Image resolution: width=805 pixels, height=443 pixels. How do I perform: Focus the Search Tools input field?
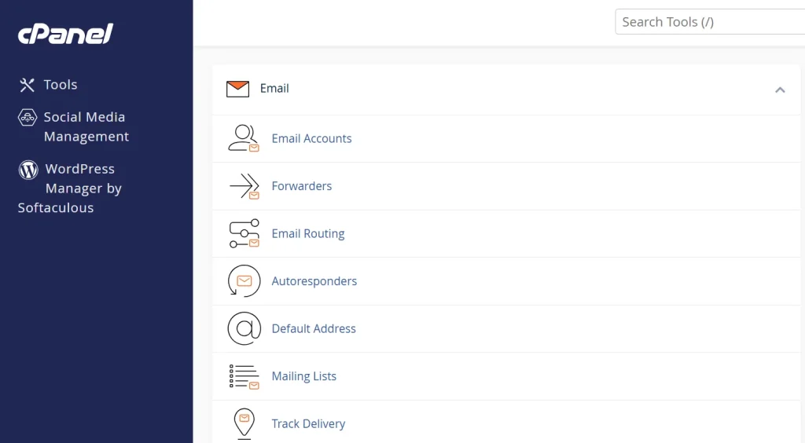click(710, 21)
